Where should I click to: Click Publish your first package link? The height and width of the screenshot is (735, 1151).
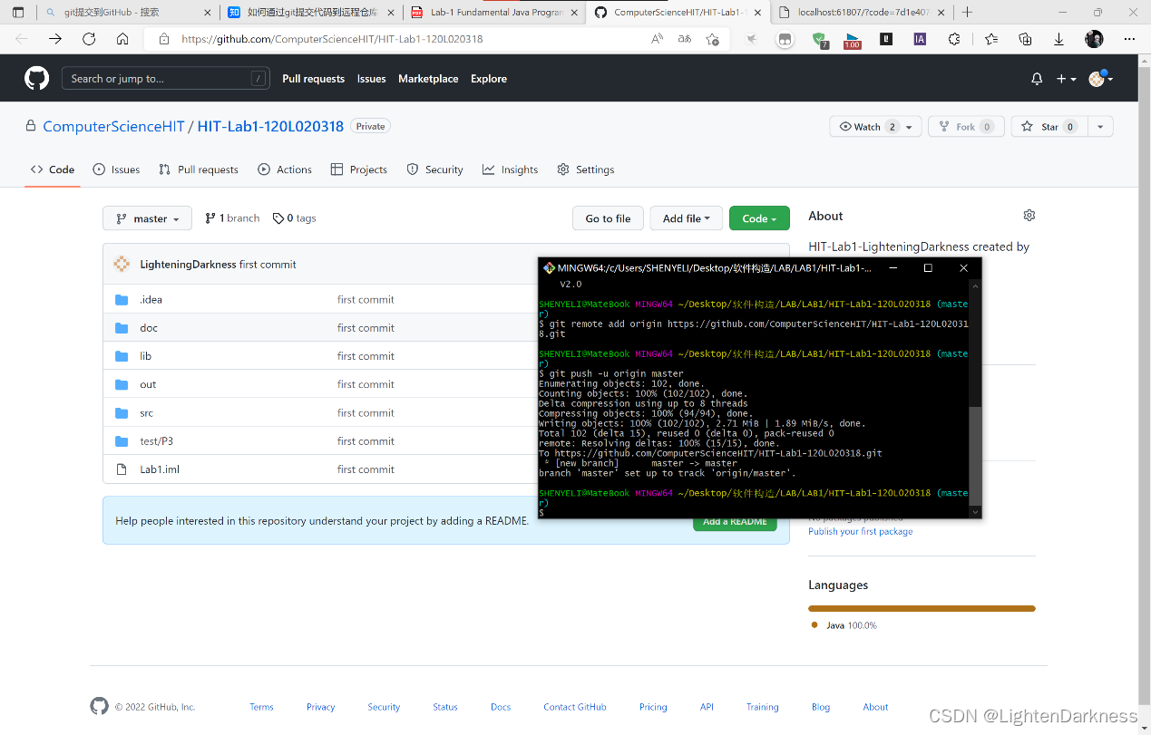pyautogui.click(x=860, y=531)
